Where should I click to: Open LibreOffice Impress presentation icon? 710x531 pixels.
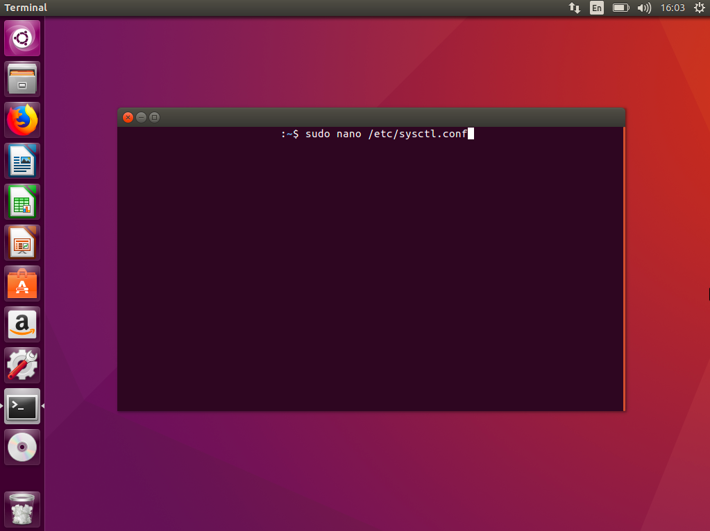click(22, 243)
